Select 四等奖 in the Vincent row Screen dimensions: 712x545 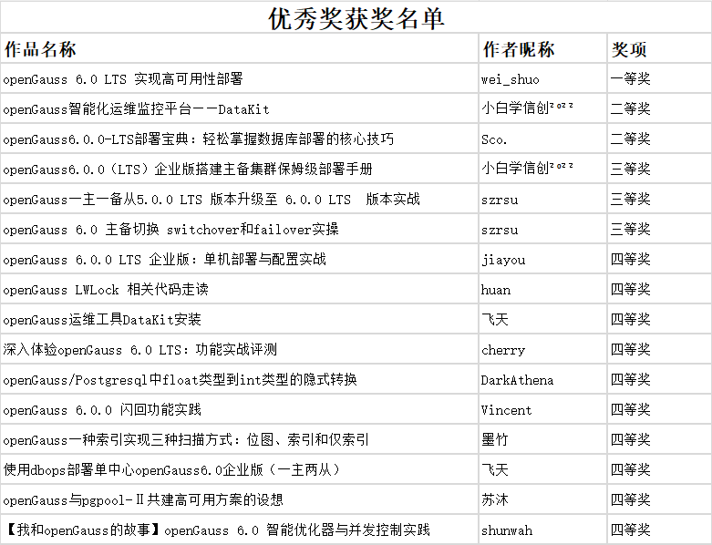click(630, 410)
